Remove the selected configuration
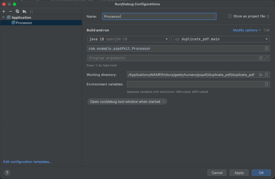275x179 pixels. point(10,11)
